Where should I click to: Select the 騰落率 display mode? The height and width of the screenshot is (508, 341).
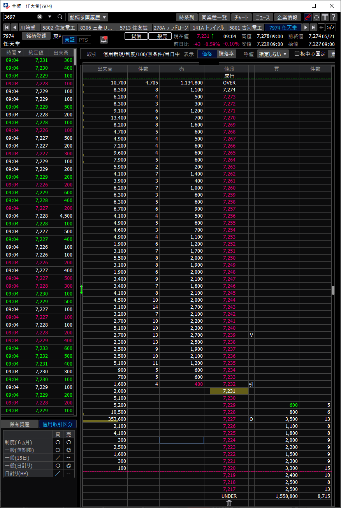[226, 54]
